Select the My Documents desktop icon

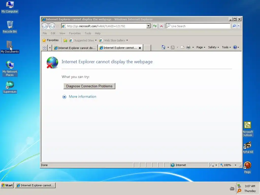10,47
